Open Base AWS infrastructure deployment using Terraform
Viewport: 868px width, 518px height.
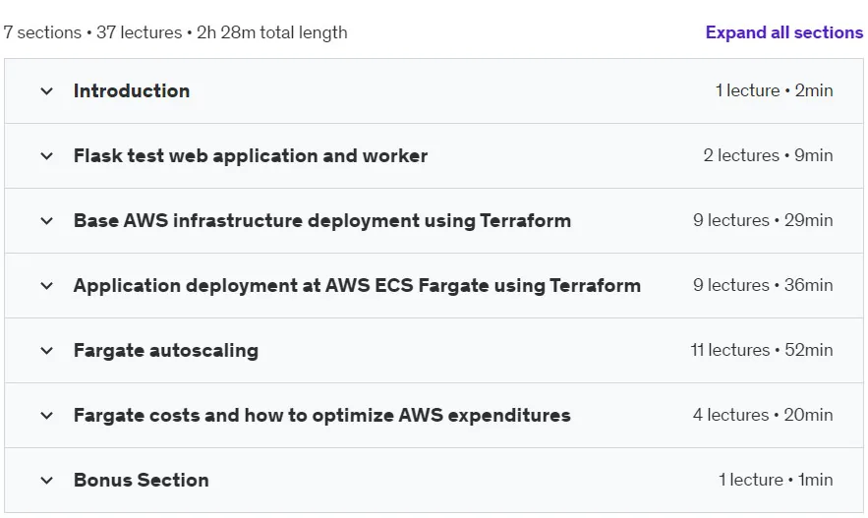click(x=322, y=220)
